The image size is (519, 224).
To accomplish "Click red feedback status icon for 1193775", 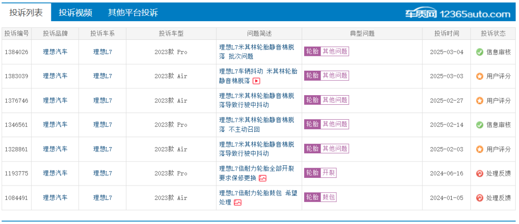I will (x=480, y=174).
